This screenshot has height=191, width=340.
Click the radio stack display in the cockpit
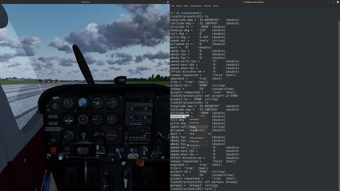click(x=139, y=119)
